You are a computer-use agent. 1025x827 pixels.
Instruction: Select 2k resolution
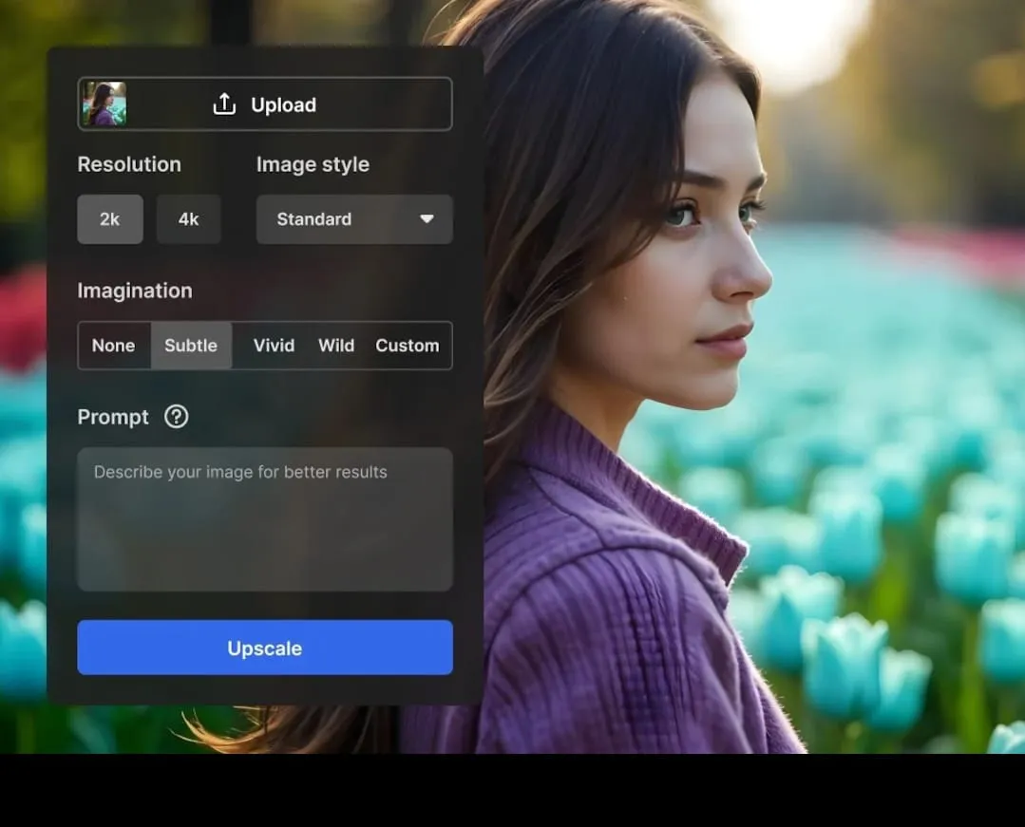point(110,219)
